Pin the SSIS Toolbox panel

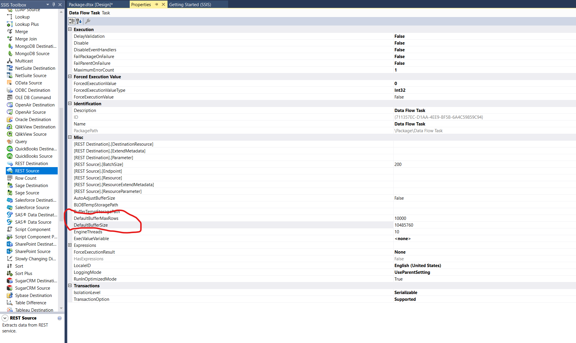[x=54, y=5]
